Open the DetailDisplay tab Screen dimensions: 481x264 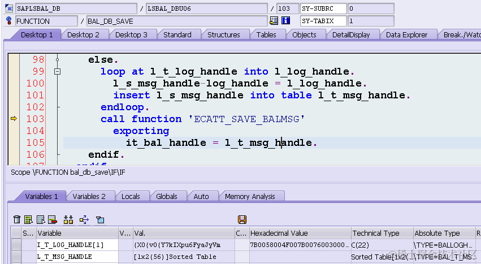coord(351,34)
